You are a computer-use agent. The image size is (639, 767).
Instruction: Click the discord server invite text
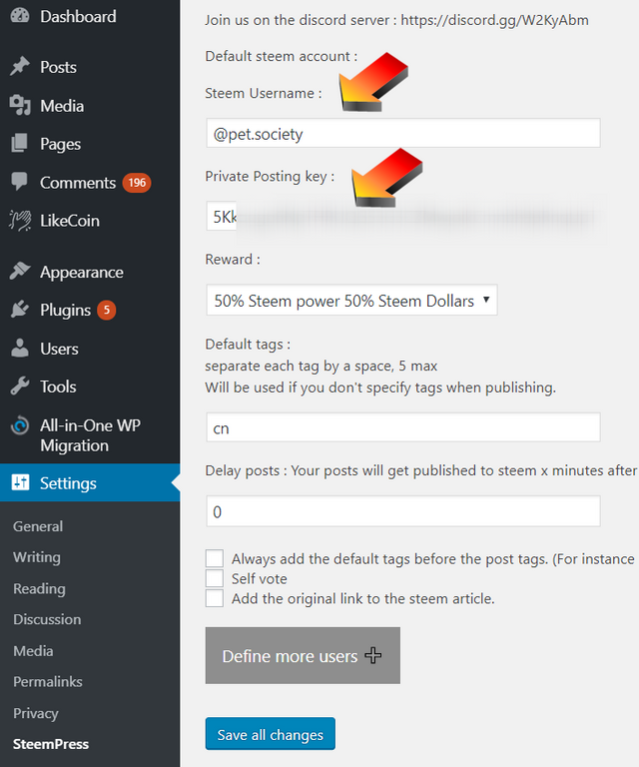[x=396, y=20]
